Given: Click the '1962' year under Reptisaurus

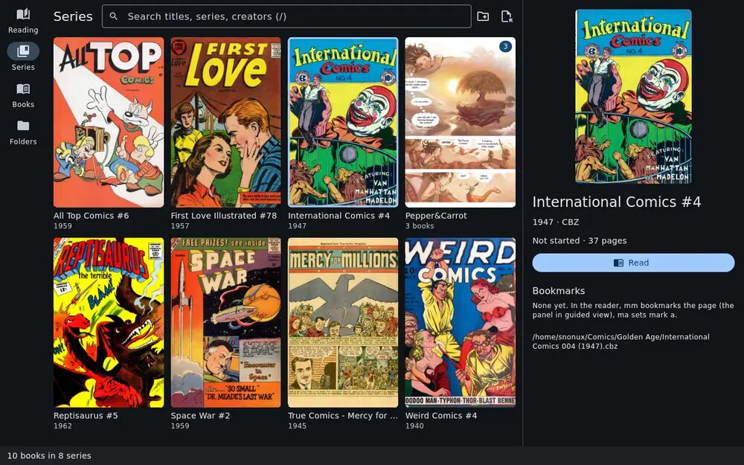Looking at the screenshot, I should [x=62, y=426].
